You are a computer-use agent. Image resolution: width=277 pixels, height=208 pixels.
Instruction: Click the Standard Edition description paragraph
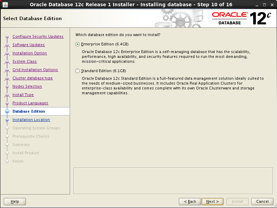173,86
